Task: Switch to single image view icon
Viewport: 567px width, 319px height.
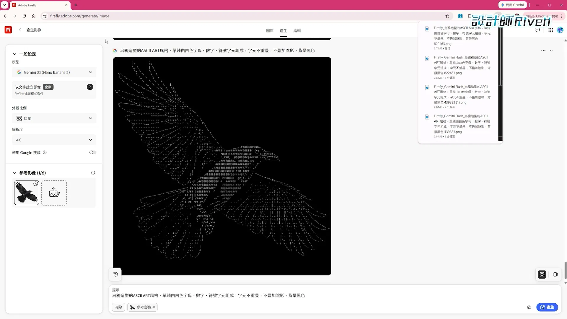Action: (x=555, y=274)
